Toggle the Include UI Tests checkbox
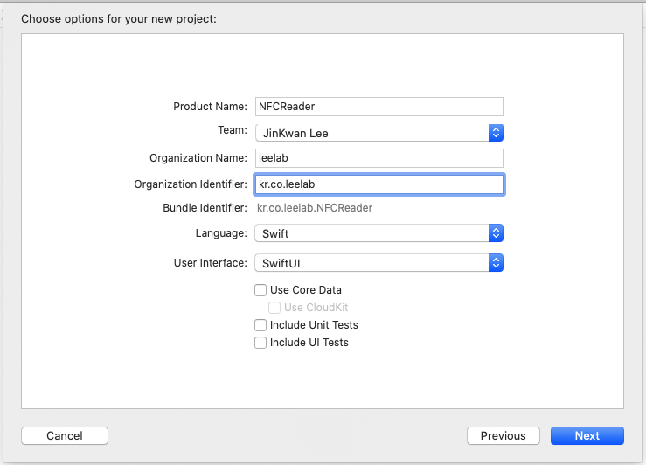The image size is (646, 465). (x=260, y=343)
